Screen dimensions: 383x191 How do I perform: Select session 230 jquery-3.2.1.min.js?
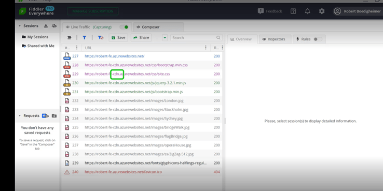click(142, 83)
